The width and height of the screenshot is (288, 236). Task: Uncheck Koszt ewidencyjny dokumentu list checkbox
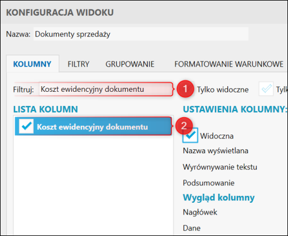tap(26, 126)
